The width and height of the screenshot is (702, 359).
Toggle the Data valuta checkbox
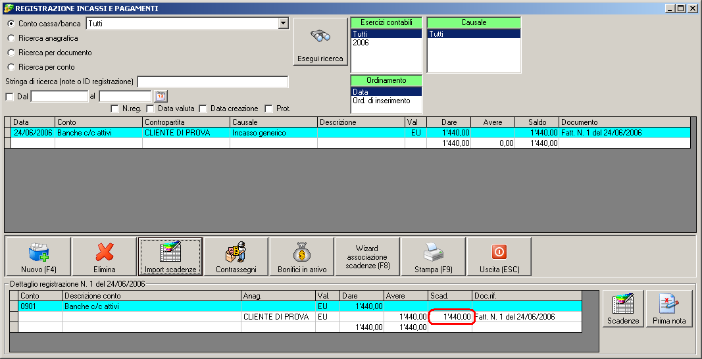click(151, 108)
